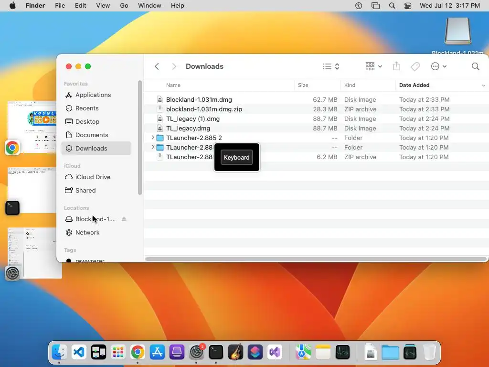Open Activity Monitor icon beside Notes in Dock
This screenshot has height=367, width=489.
[342, 352]
